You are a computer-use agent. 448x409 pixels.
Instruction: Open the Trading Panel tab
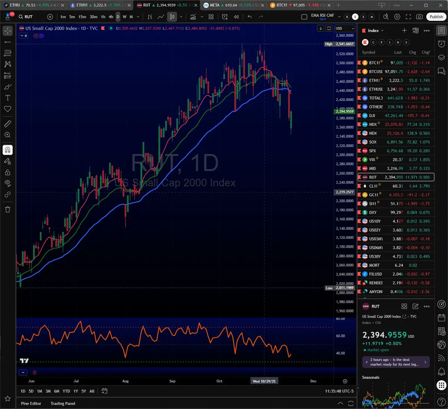(63, 403)
